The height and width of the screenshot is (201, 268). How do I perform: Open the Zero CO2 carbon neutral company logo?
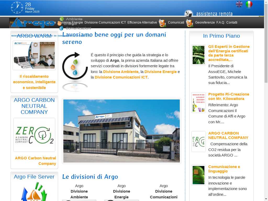click(x=34, y=135)
